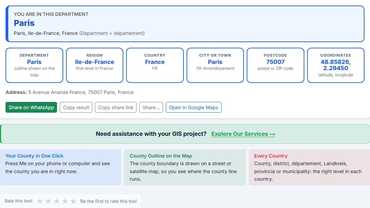The width and height of the screenshot is (370, 208).
Task: Click the Every Country info panel
Action: 309,167
